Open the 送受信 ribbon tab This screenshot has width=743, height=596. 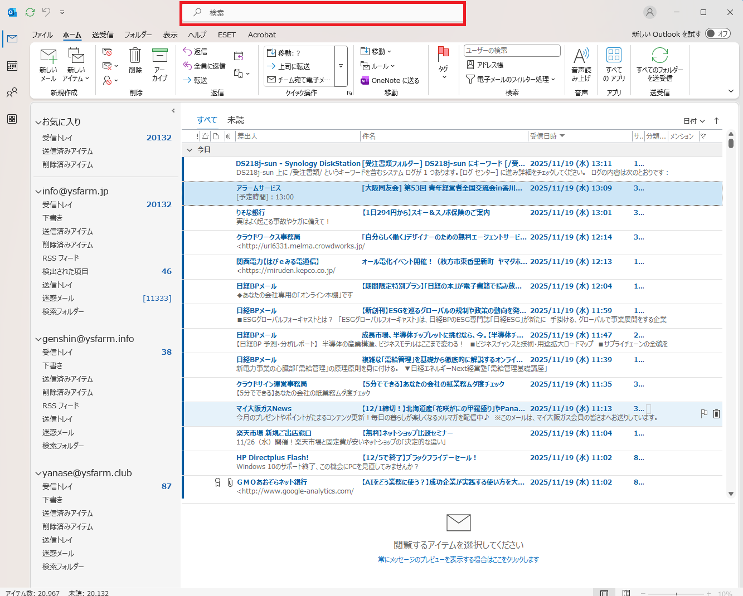103,35
